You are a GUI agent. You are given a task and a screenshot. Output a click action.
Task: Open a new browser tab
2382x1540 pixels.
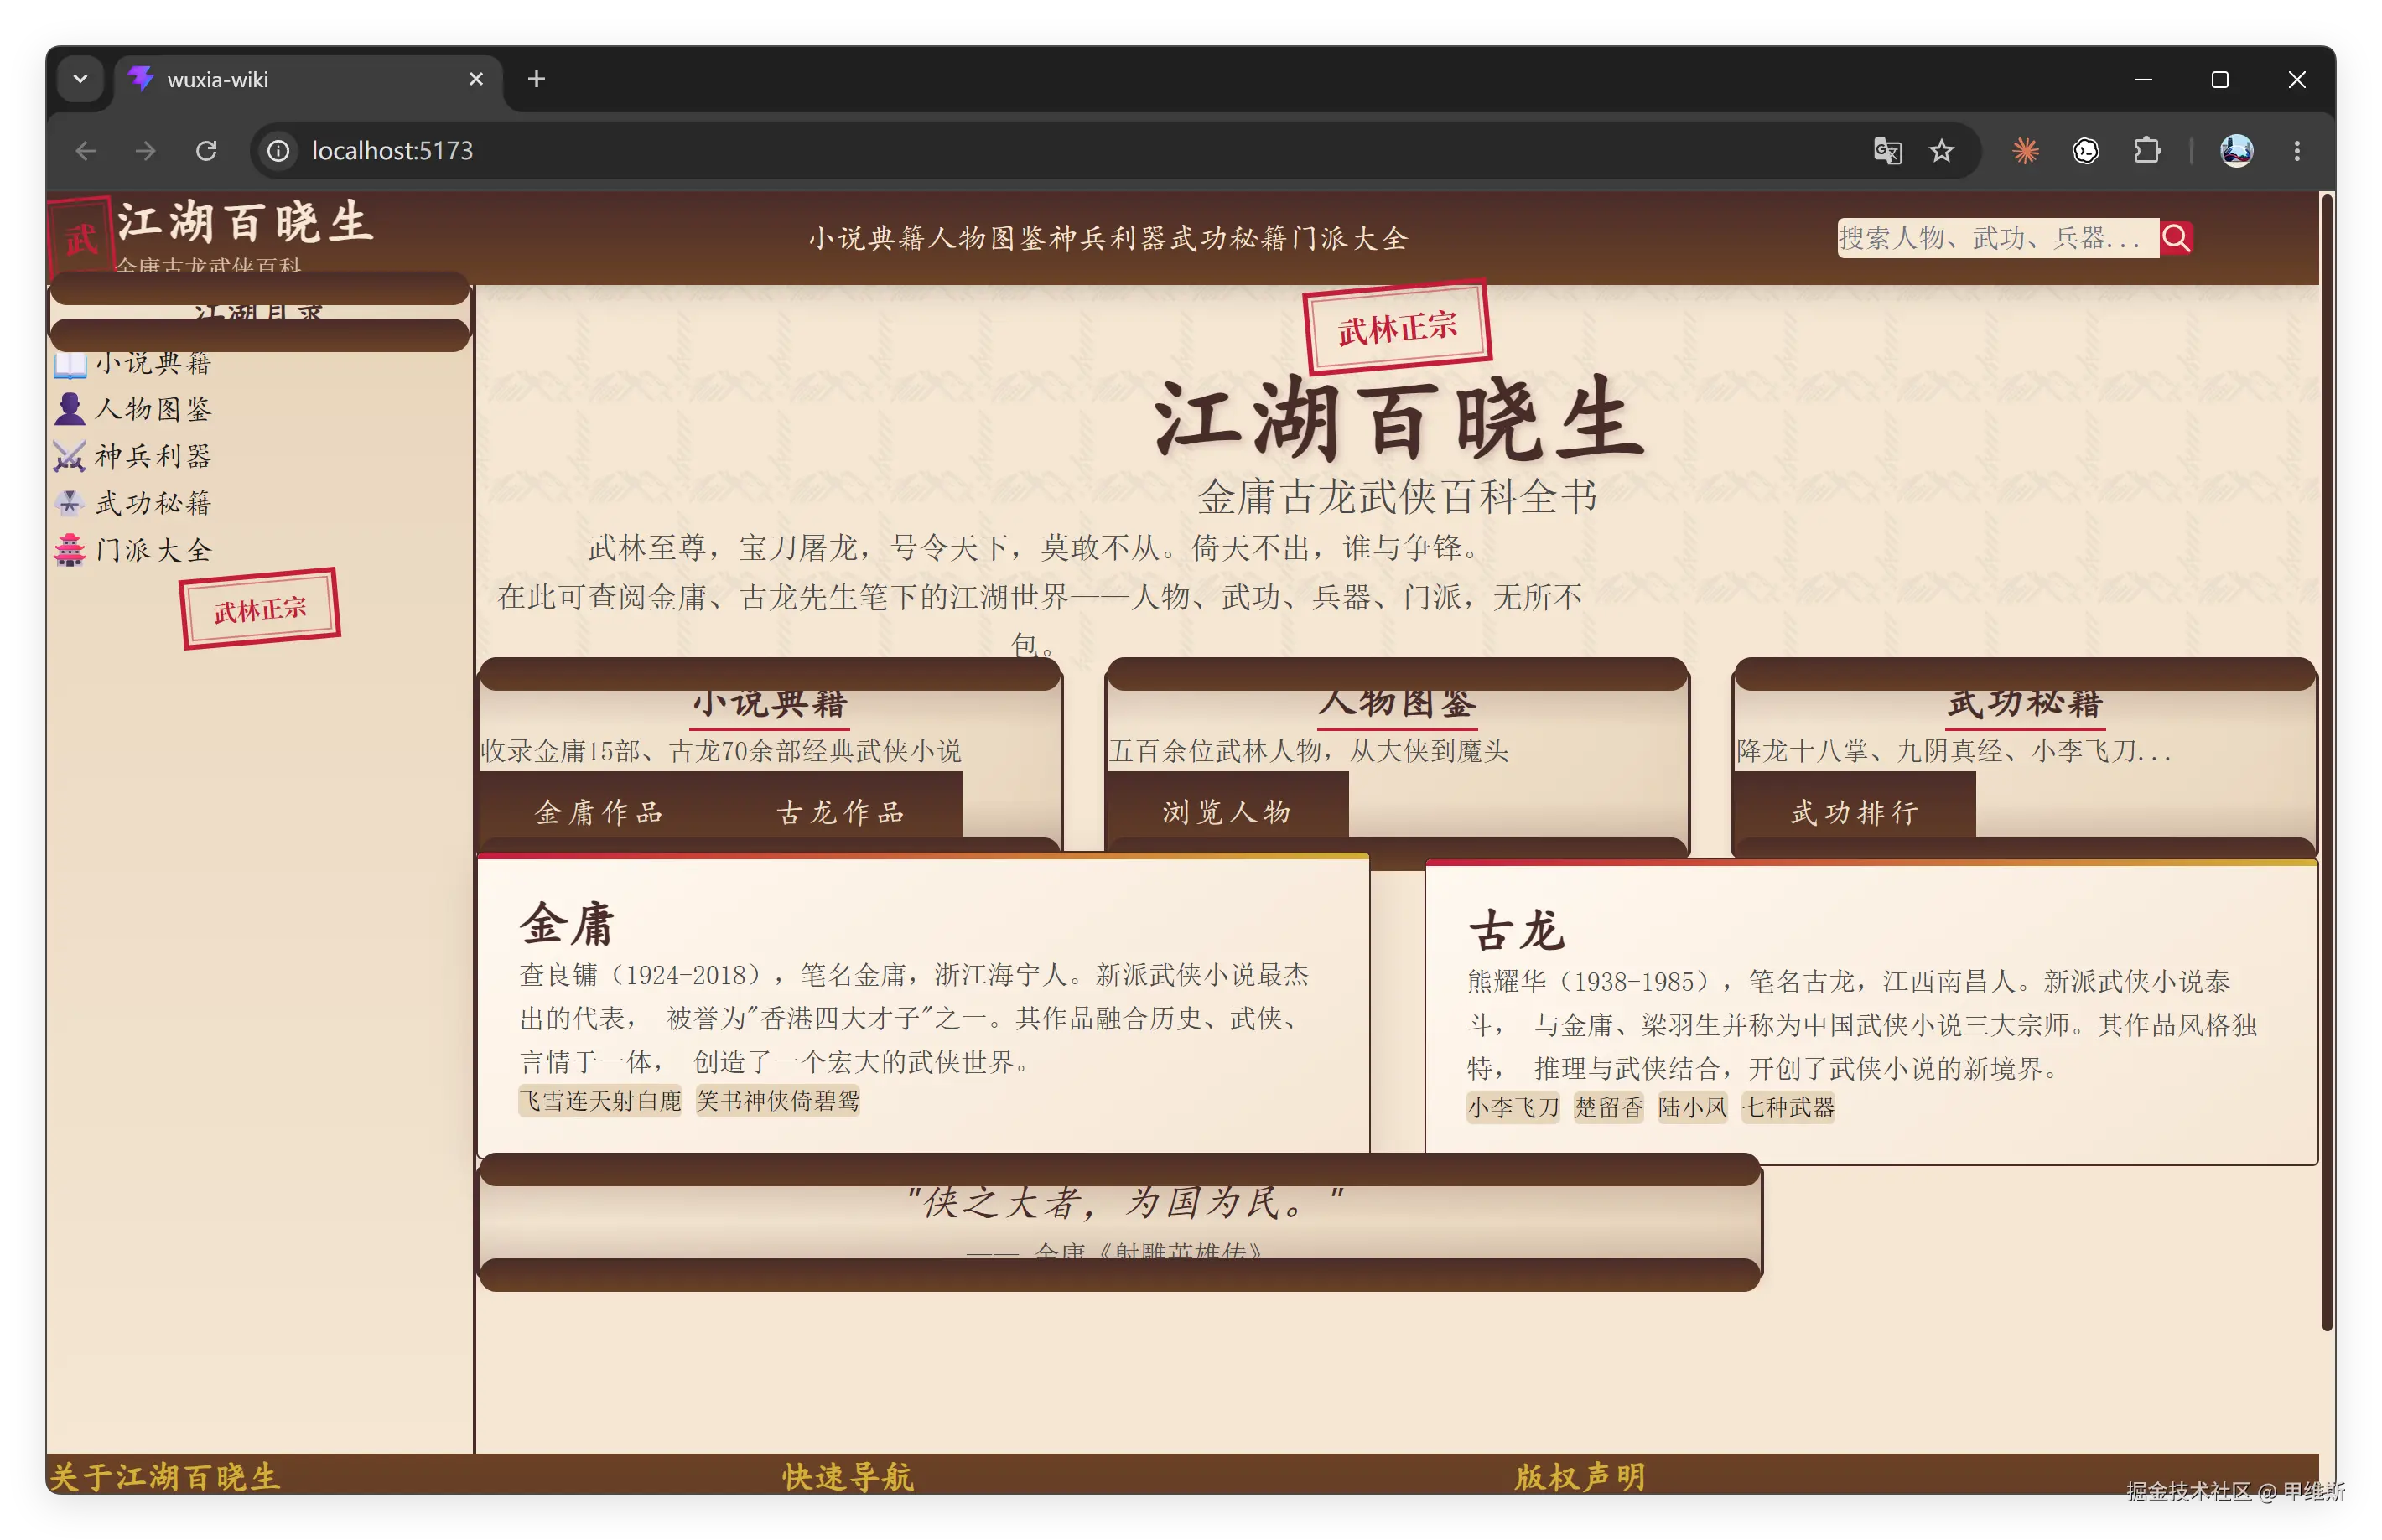point(536,79)
